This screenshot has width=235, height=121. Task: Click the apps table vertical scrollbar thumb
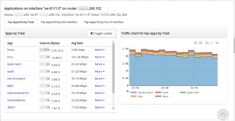[113, 68]
